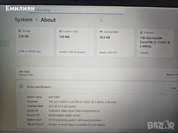This screenshot has width=178, height=133.
Task: Click the 'System type' label
Action: pos(34,120)
